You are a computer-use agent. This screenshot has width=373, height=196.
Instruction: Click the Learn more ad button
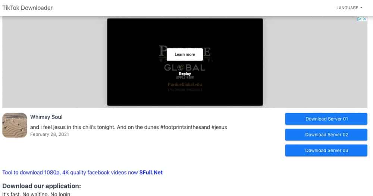click(x=185, y=54)
